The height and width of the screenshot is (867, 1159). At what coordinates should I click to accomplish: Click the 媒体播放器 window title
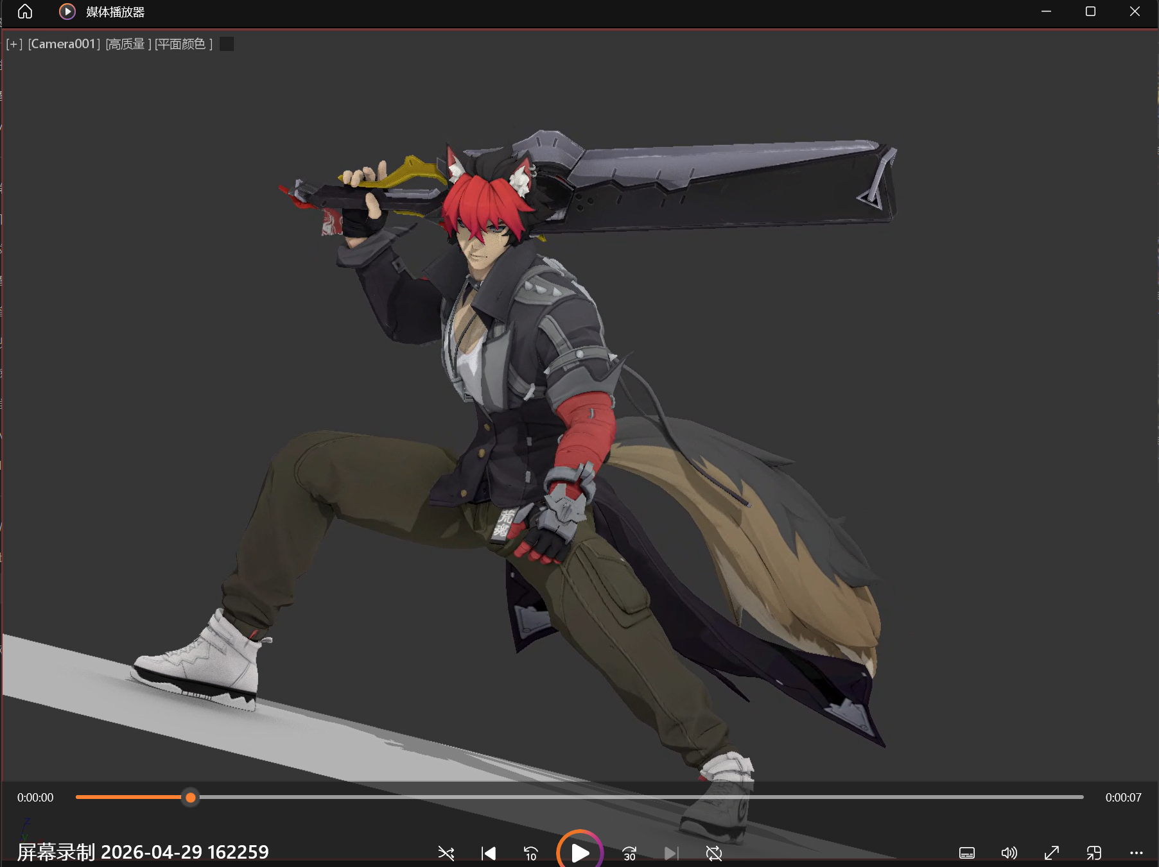[116, 12]
